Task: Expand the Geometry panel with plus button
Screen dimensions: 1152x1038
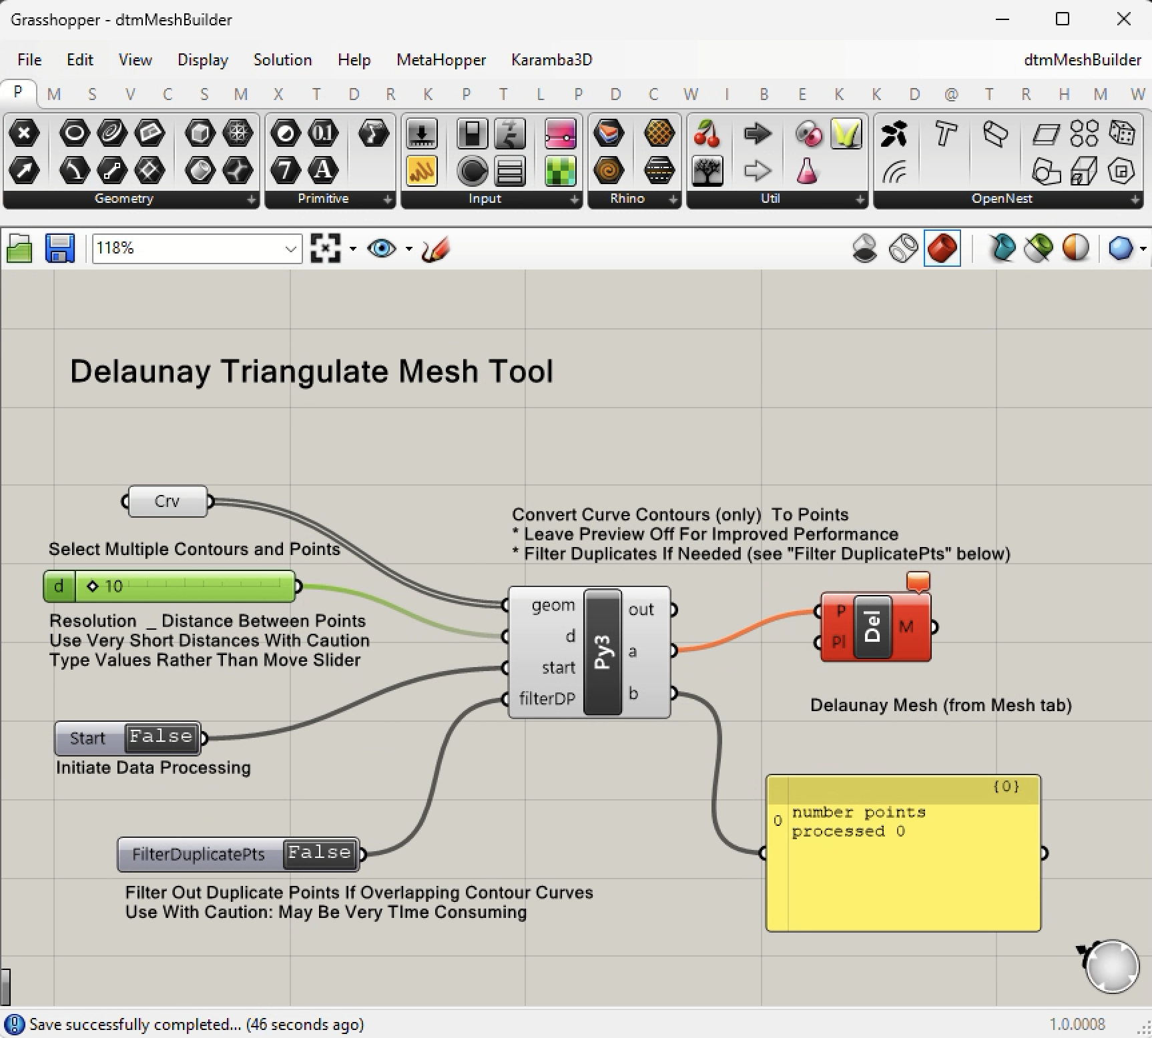Action: pos(252,199)
